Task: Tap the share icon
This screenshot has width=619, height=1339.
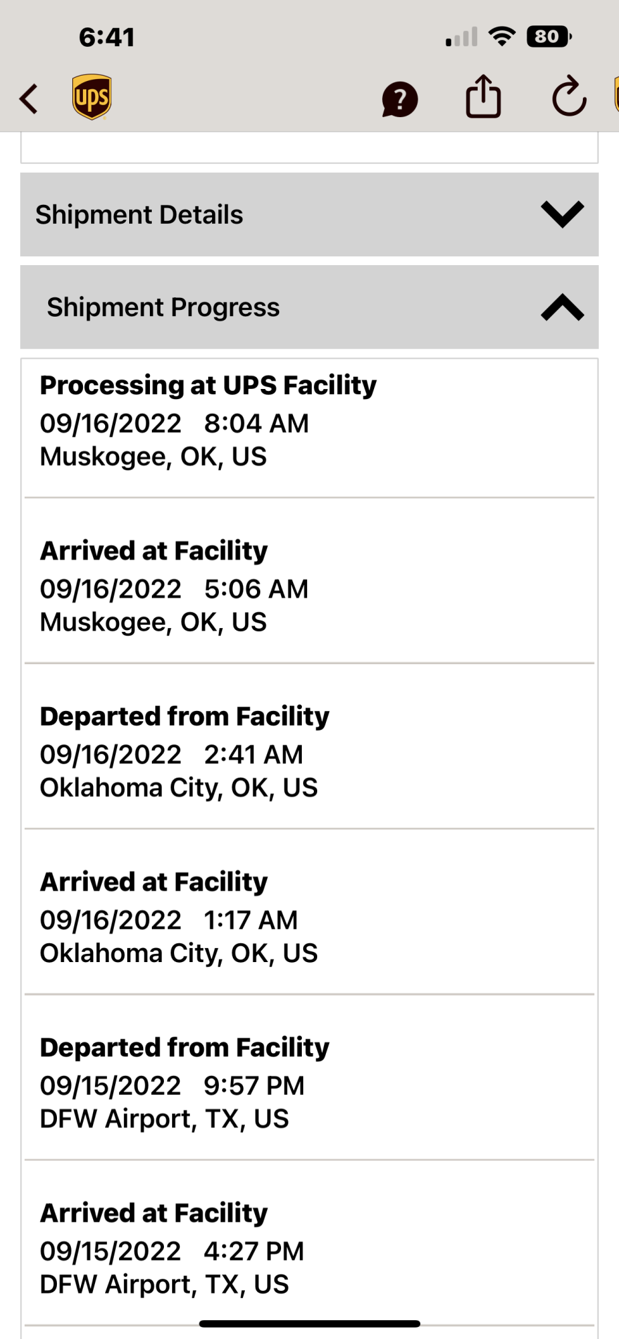Action: pos(483,96)
